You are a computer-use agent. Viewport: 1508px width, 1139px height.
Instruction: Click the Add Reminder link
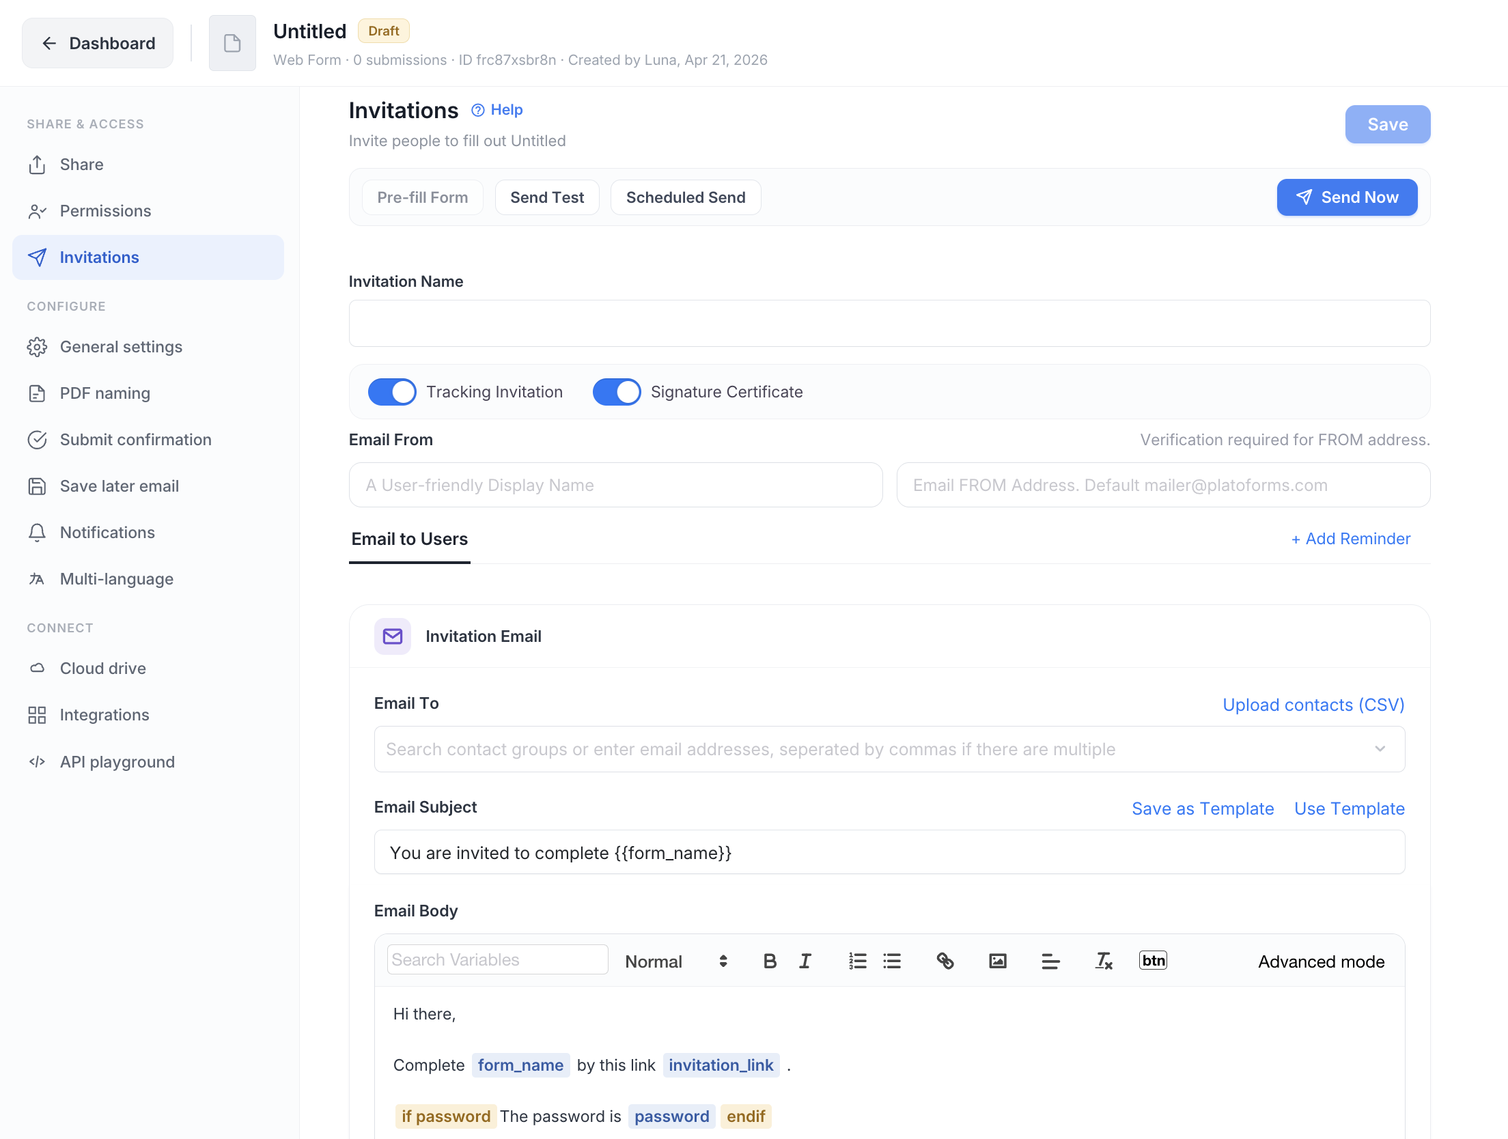1351,539
